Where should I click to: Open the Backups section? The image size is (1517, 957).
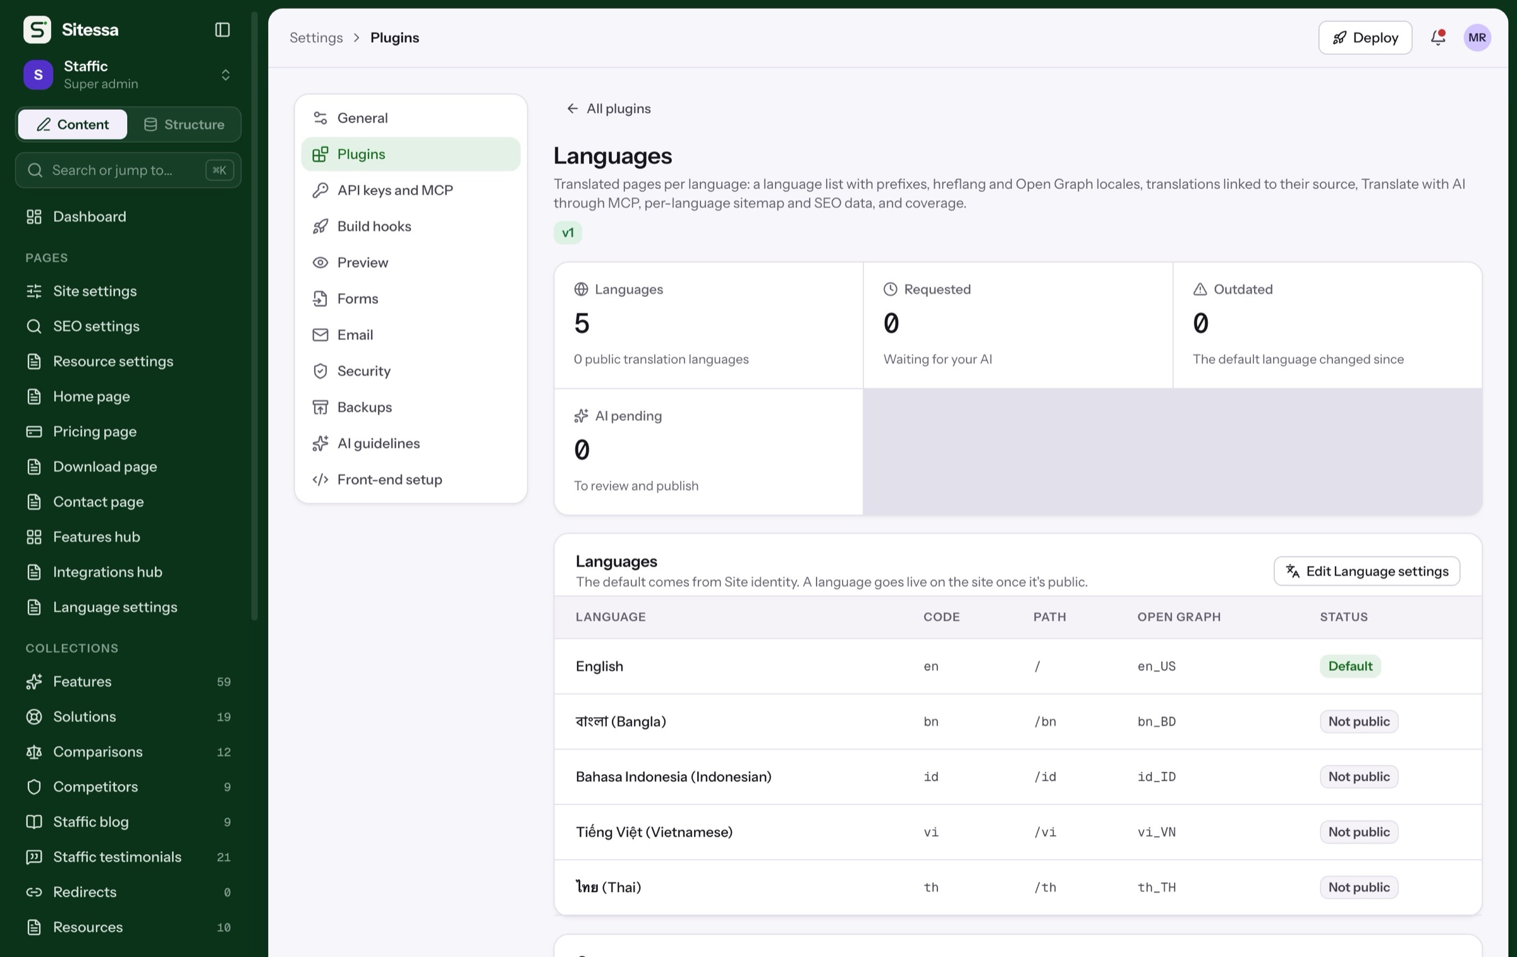(x=411, y=407)
